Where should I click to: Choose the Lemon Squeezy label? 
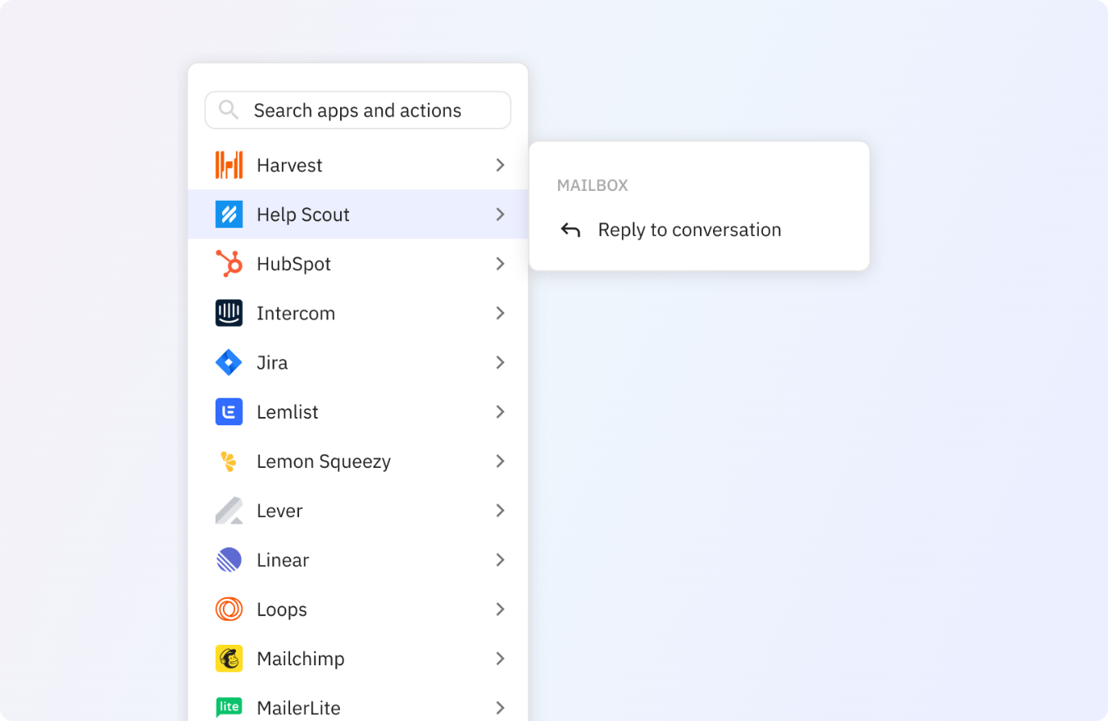pos(324,461)
